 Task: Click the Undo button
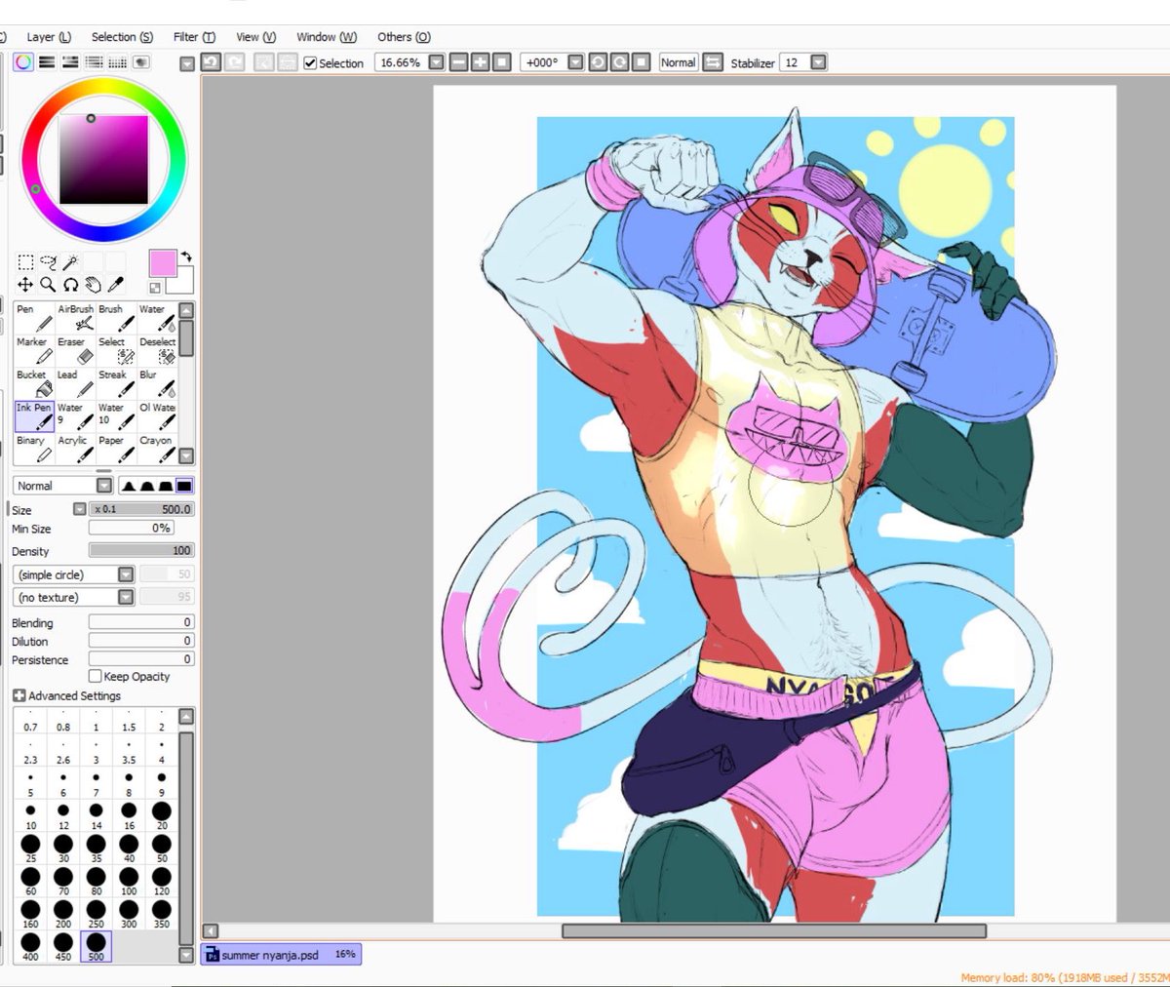pyautogui.click(x=211, y=62)
